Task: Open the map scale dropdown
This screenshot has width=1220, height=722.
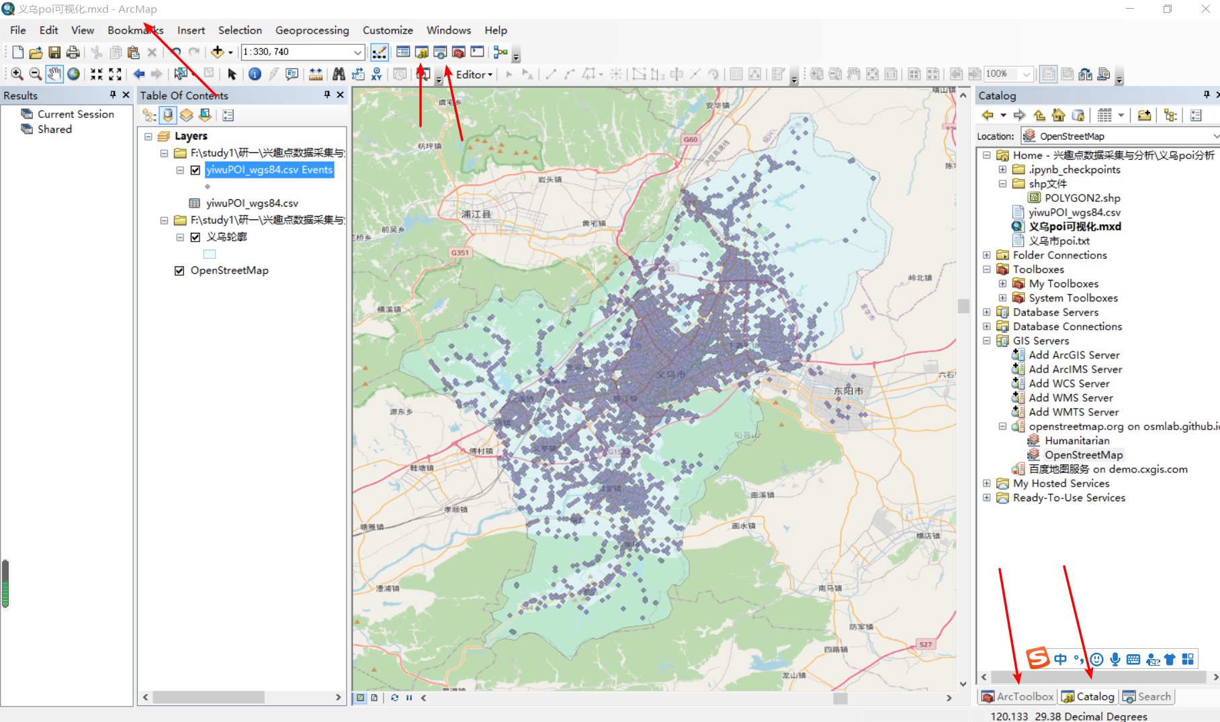Action: tap(357, 52)
